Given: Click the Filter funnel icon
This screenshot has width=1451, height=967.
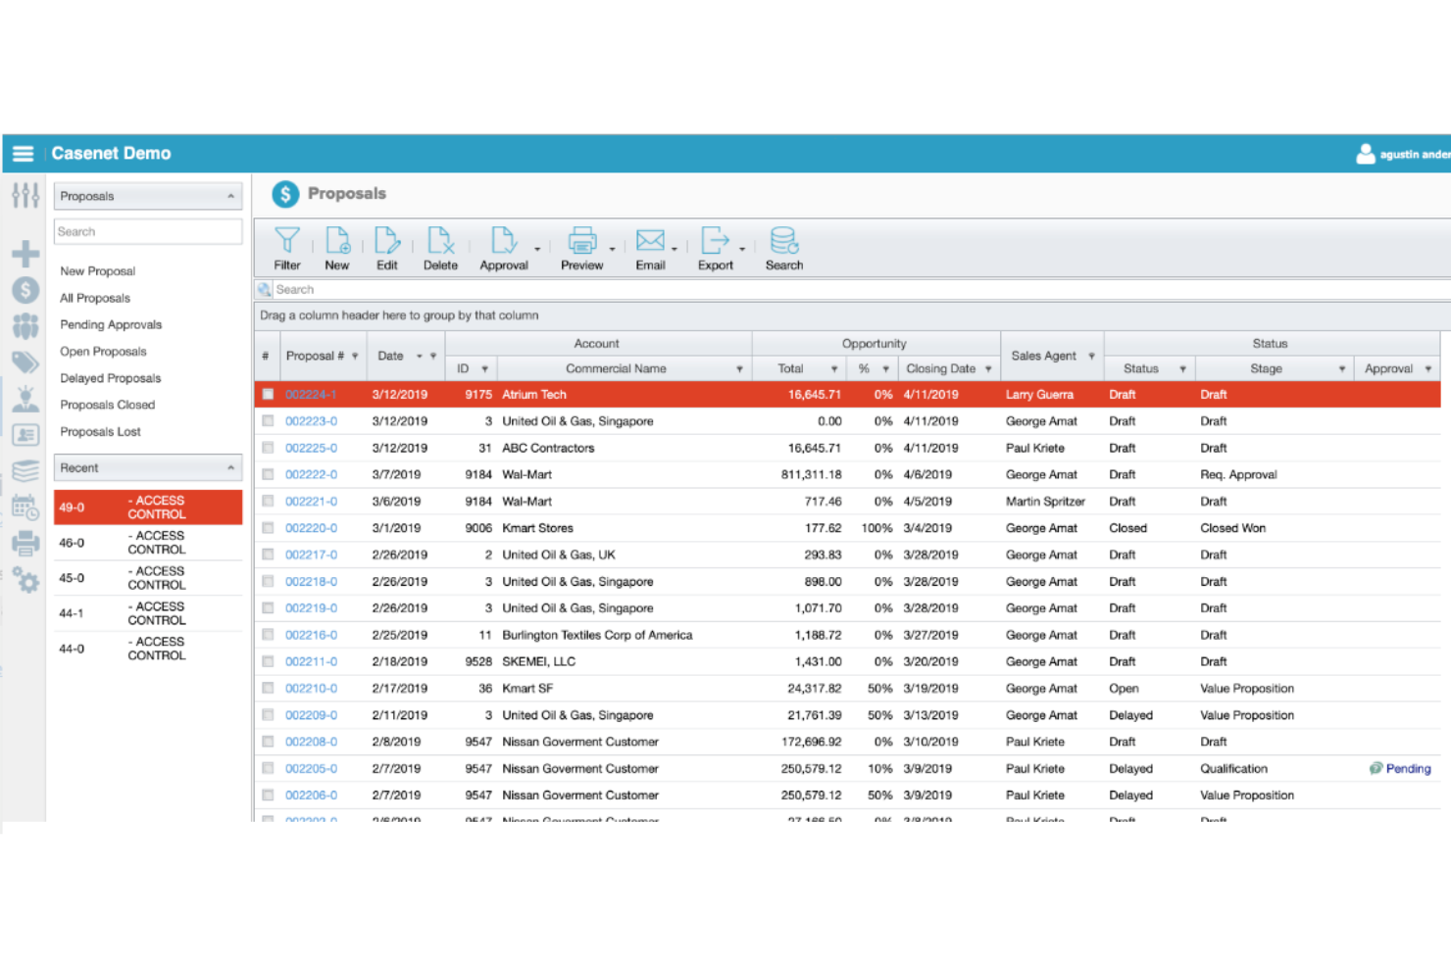Looking at the screenshot, I should point(286,241).
